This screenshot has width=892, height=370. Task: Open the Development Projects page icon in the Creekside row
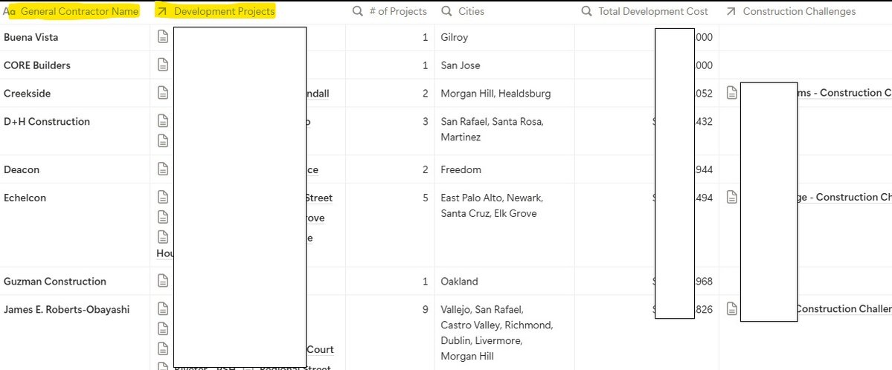click(163, 93)
